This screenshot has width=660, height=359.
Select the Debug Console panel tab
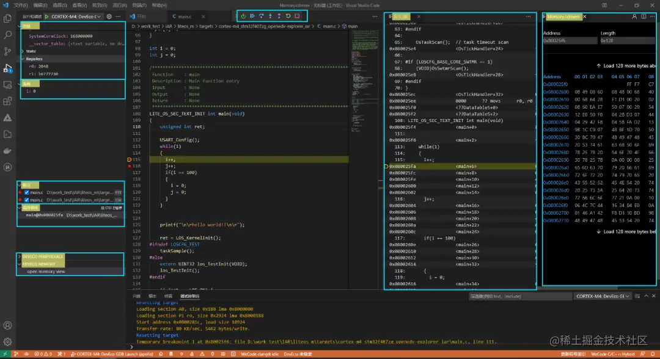[190, 296]
